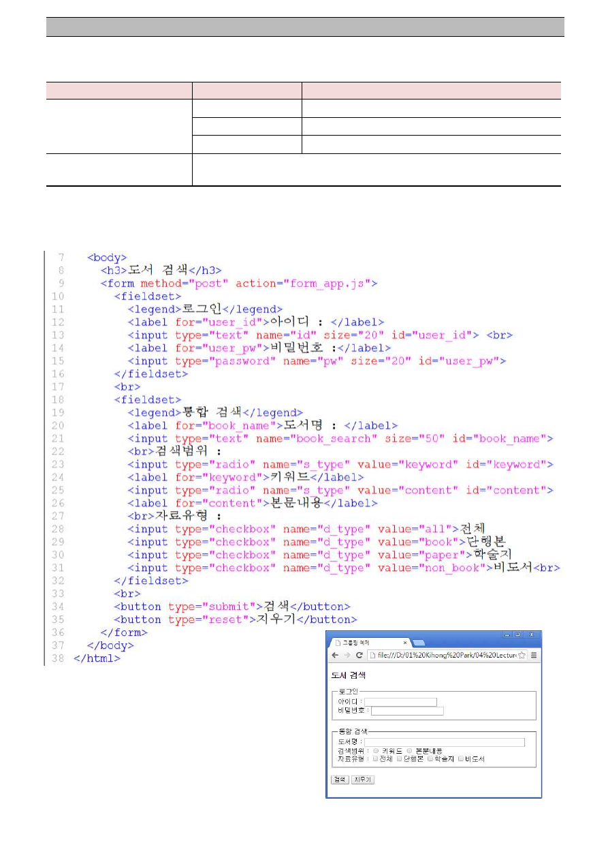This screenshot has height=860, width=608.
Task: Tick the 비도서 checkbox
Action: [x=461, y=758]
